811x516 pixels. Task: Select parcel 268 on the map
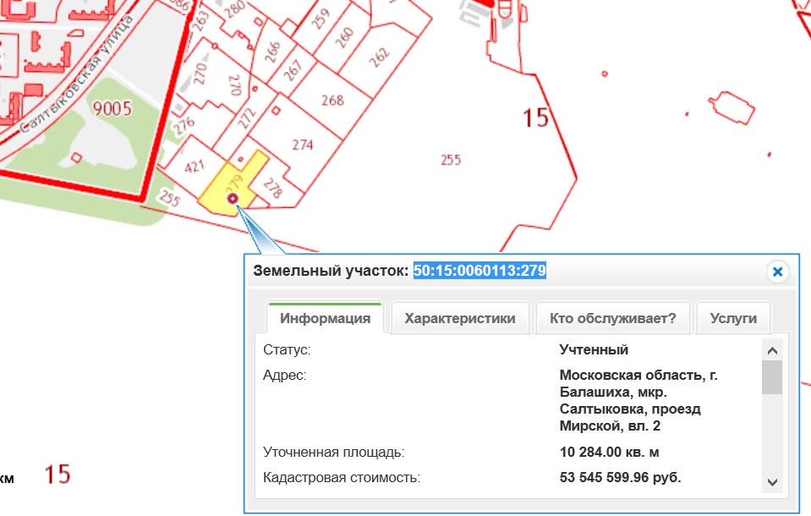(x=332, y=100)
